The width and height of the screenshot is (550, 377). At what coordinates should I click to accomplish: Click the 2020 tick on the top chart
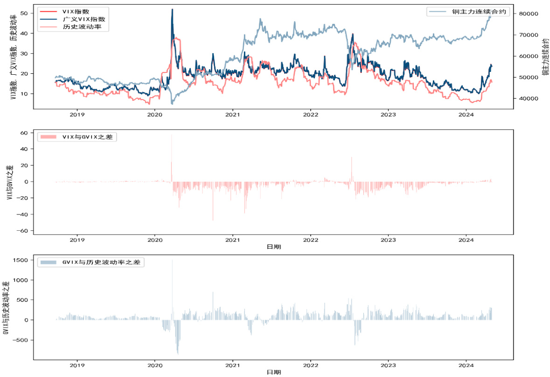155,114
